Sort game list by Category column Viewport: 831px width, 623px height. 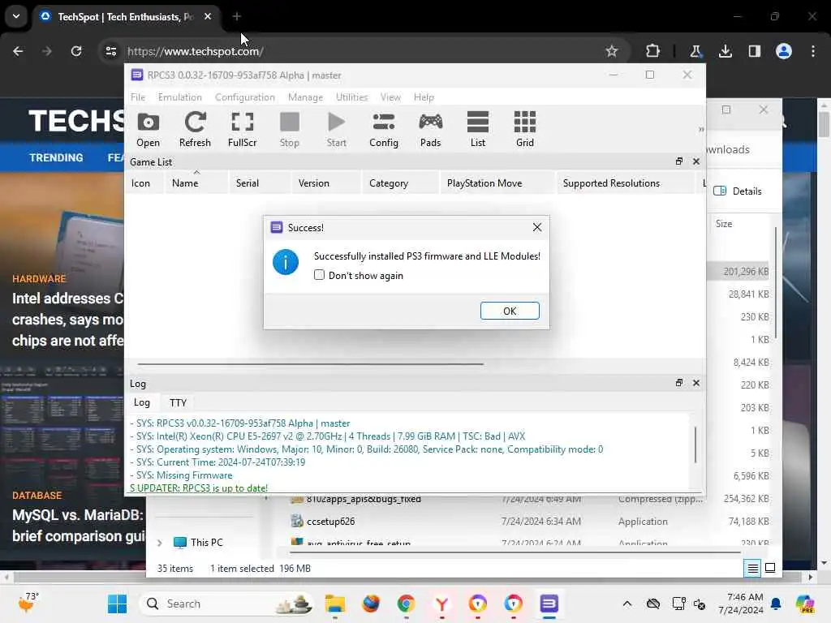click(x=401, y=183)
